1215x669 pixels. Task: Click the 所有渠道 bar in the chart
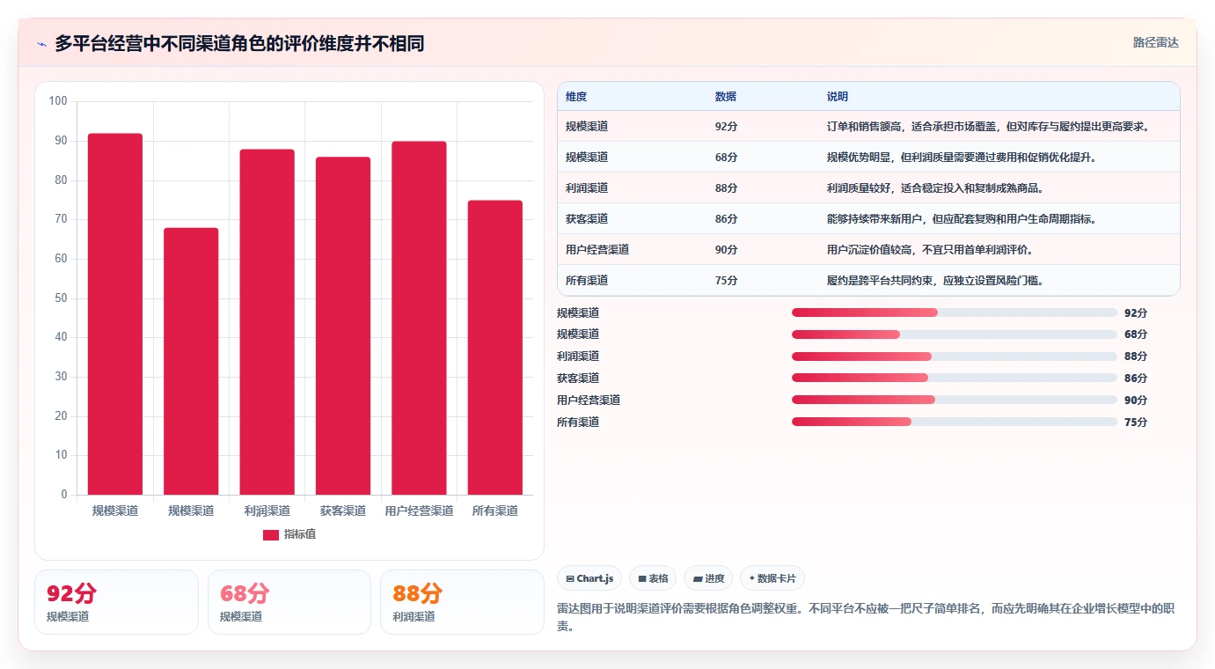pos(495,348)
